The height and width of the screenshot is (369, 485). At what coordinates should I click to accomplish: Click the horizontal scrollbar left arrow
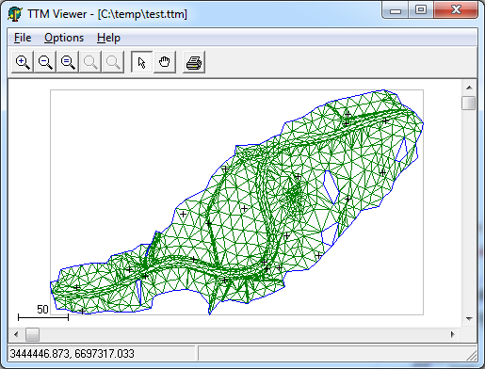click(16, 334)
